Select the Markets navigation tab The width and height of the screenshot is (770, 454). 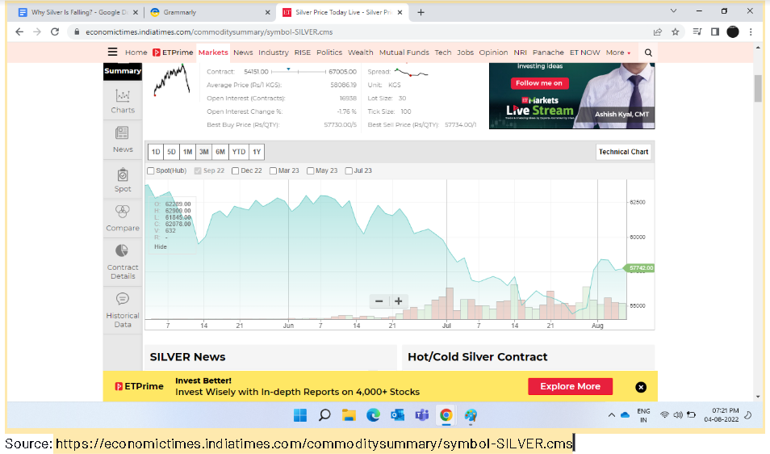click(213, 53)
